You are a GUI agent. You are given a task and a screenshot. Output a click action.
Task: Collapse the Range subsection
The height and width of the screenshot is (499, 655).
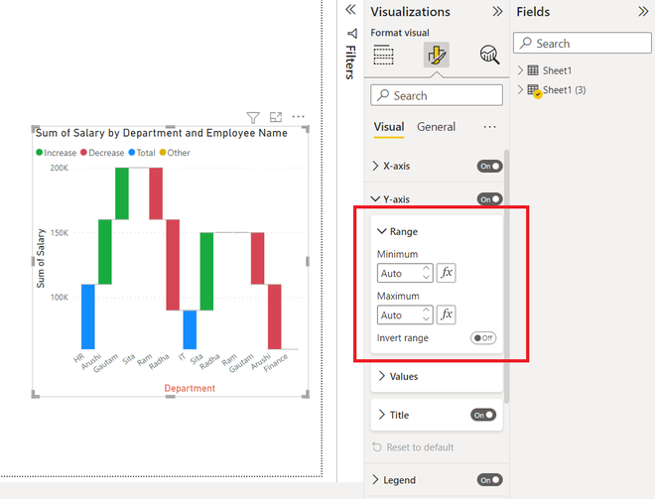381,231
